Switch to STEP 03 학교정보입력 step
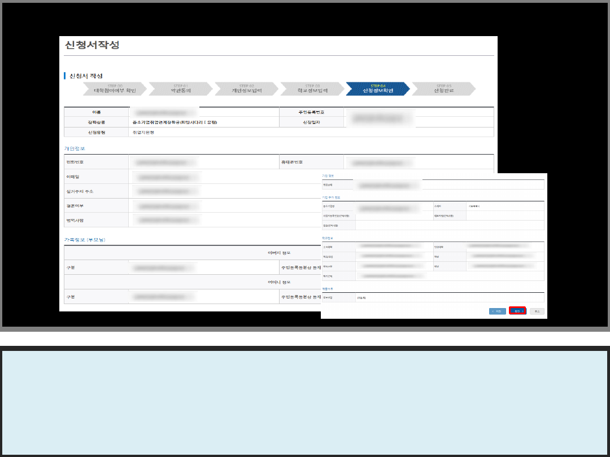610x457 pixels. [x=312, y=89]
